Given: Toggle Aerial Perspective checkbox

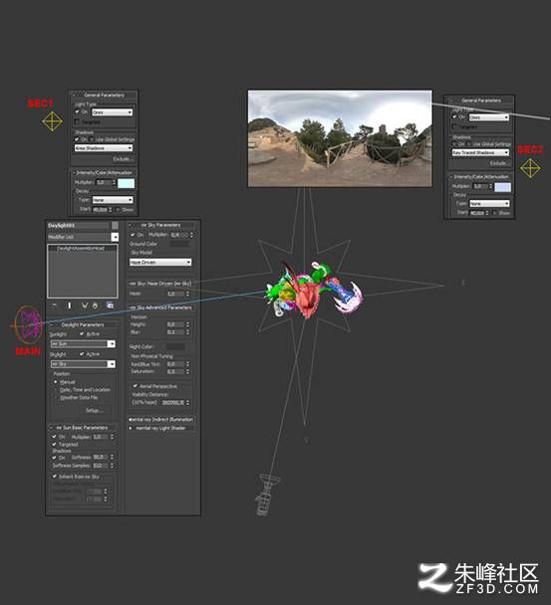Looking at the screenshot, I should pyautogui.click(x=136, y=386).
